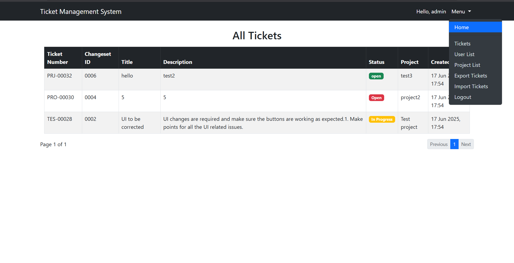Click the In Progress badge on TES-00028
The image size is (514, 263).
click(x=381, y=119)
